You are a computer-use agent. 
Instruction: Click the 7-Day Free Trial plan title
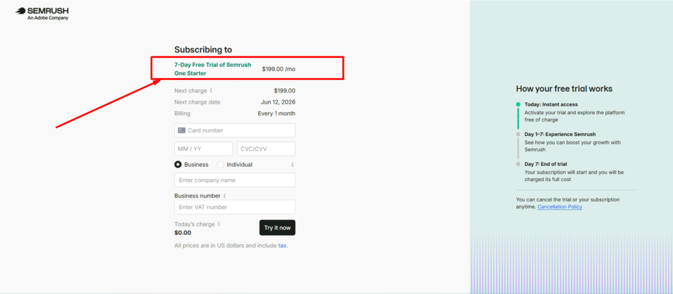point(213,68)
